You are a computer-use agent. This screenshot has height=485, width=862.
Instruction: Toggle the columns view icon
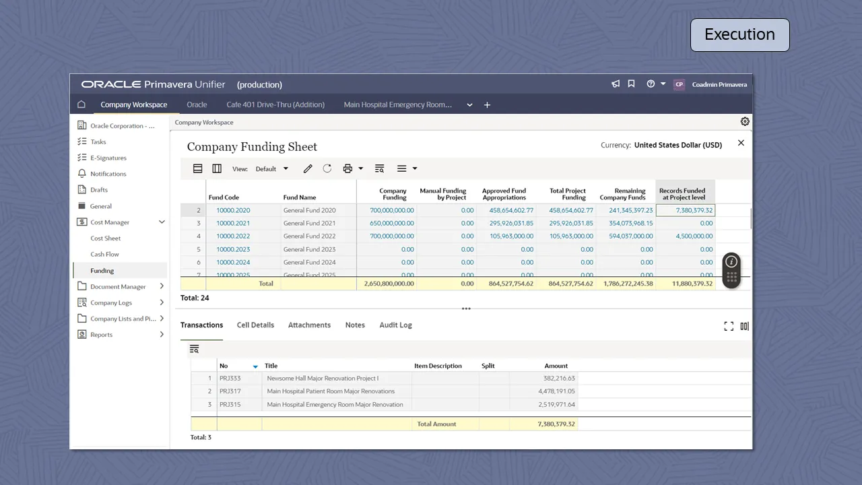[217, 168]
